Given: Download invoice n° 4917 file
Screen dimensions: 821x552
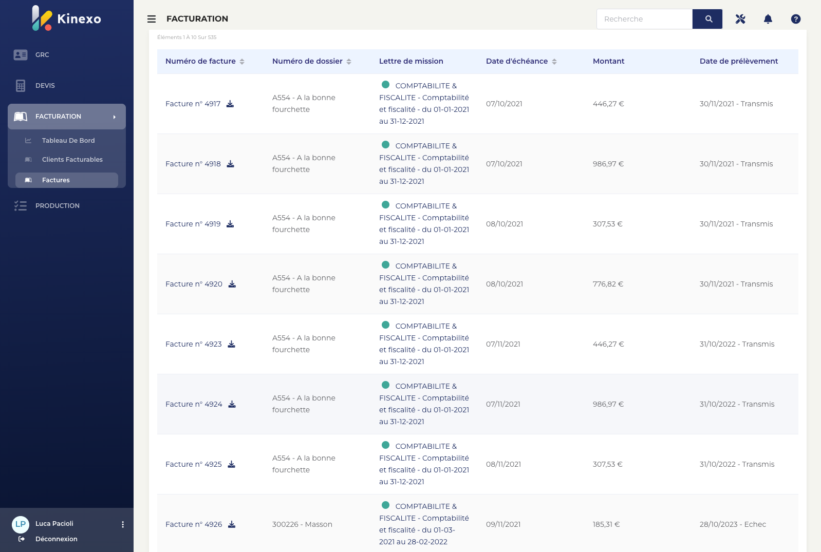Looking at the screenshot, I should (x=230, y=104).
